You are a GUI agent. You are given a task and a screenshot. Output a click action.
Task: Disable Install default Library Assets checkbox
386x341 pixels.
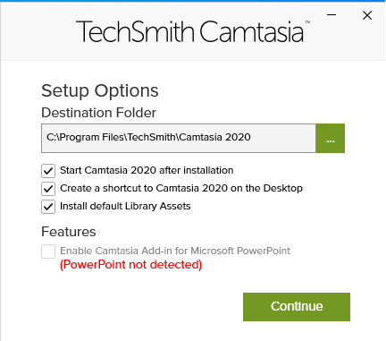pyautogui.click(x=48, y=207)
